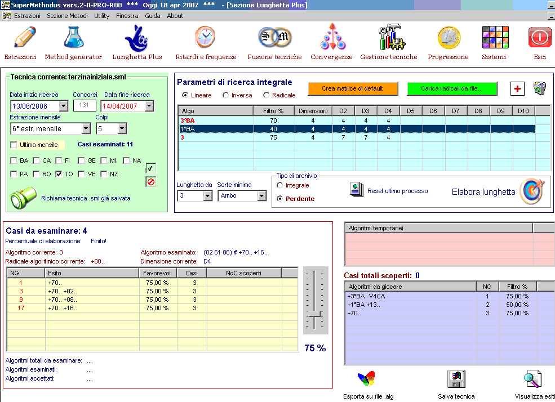Select the +1°BA +13.. algorithm entry
The height and width of the screenshot is (402, 555).
tap(450, 305)
